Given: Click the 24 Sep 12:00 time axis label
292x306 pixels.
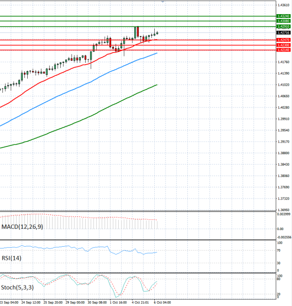Looking at the screenshot, I should 31,302.
